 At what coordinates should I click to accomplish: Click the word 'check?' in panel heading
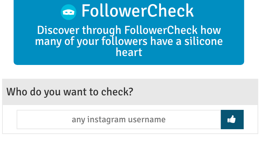117,92
